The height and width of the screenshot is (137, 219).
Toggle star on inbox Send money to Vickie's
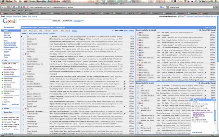click(26, 109)
